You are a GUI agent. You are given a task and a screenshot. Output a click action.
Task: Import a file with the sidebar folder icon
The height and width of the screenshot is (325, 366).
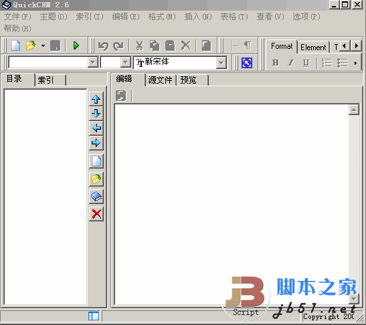[x=96, y=179]
